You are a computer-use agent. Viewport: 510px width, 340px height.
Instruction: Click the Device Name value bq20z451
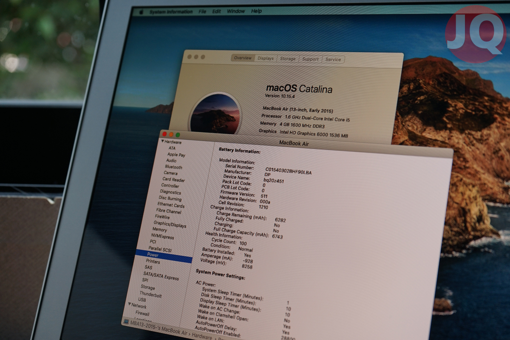click(274, 181)
